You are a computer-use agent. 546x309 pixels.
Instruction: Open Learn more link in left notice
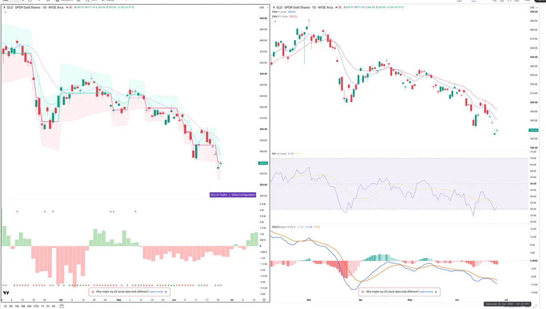[x=156, y=292]
